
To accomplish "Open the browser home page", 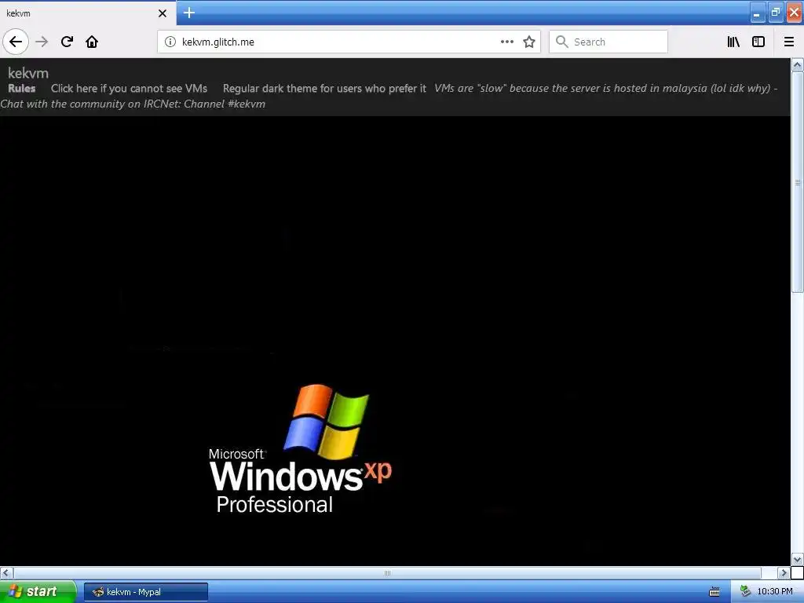I will pyautogui.click(x=92, y=42).
